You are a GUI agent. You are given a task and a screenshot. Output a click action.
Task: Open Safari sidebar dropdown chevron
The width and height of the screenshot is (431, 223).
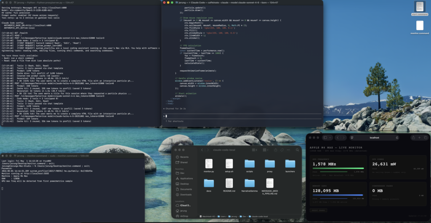(330, 138)
